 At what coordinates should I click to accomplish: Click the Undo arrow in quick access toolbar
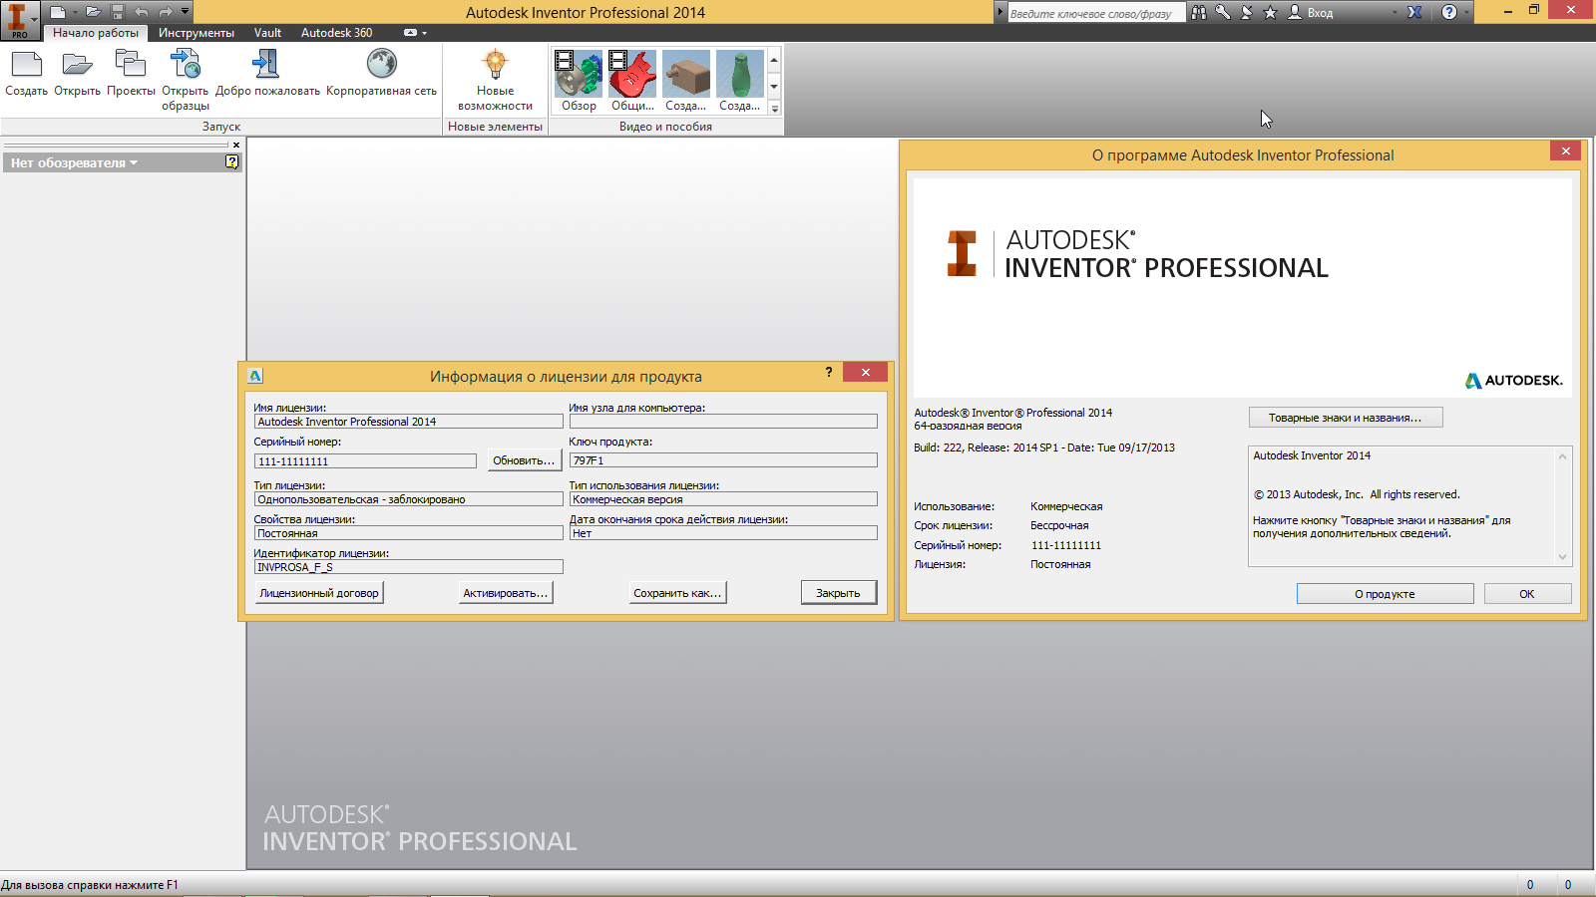point(142,12)
